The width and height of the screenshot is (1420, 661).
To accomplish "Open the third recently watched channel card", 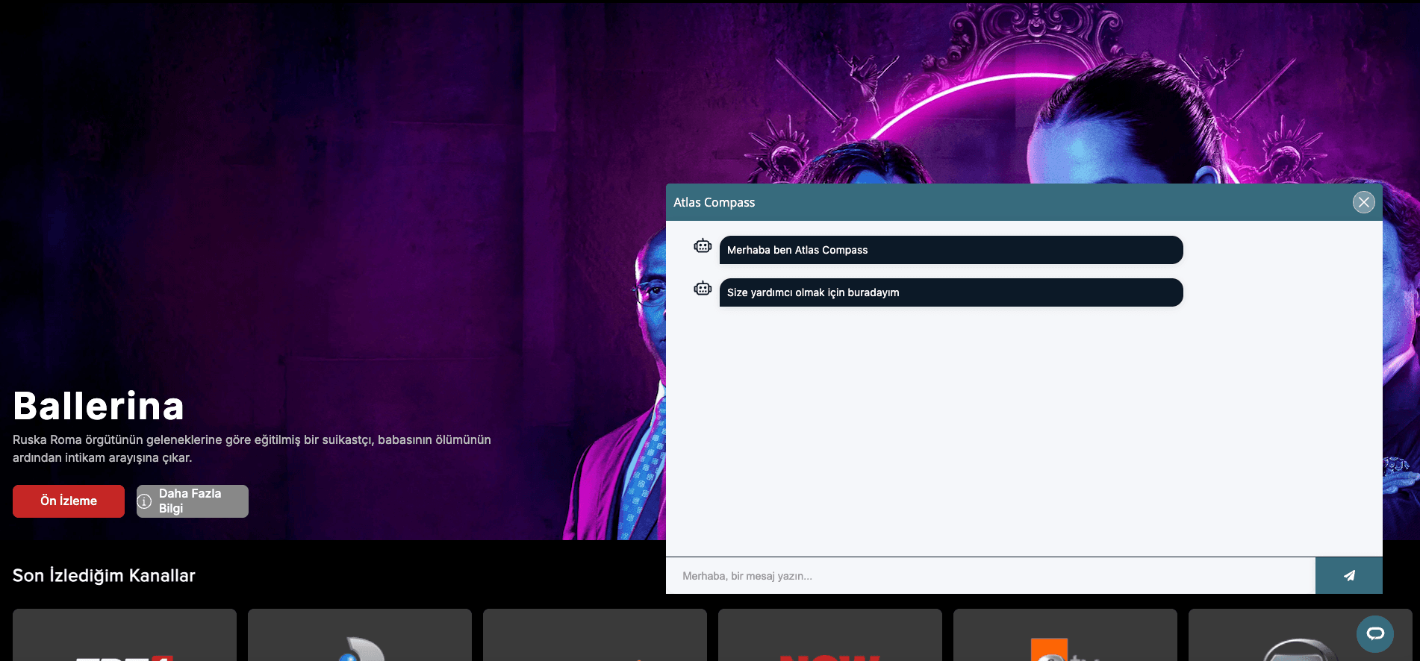I will coord(595,636).
